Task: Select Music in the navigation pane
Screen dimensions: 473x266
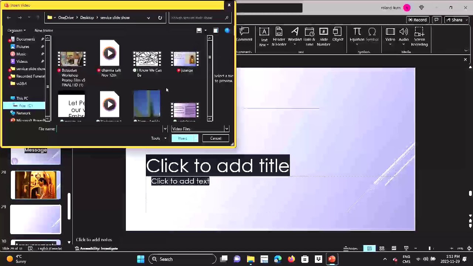Action: click(21, 54)
